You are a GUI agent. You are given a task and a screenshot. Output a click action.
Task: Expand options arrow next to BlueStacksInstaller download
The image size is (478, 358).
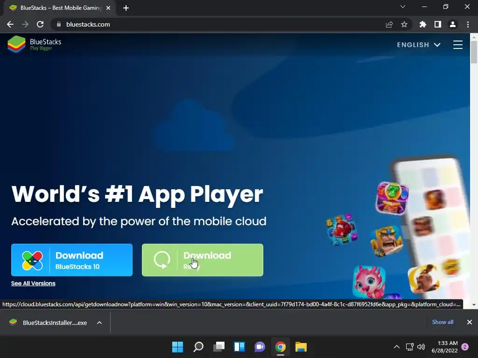point(99,323)
